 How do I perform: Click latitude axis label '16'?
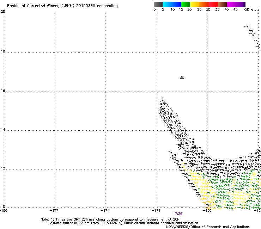(3, 91)
